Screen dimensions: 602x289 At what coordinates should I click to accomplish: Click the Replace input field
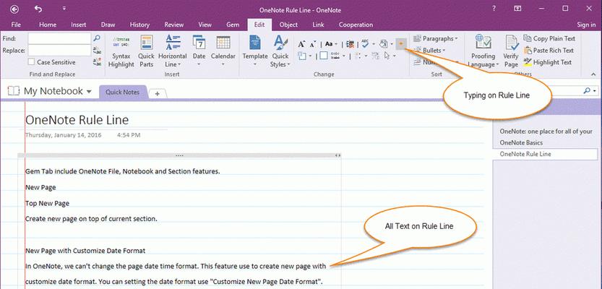click(x=59, y=51)
